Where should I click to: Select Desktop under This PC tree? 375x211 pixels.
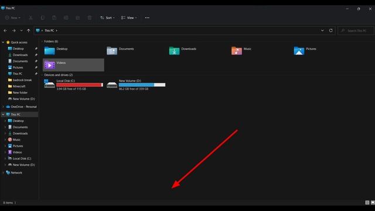[x=18, y=121]
